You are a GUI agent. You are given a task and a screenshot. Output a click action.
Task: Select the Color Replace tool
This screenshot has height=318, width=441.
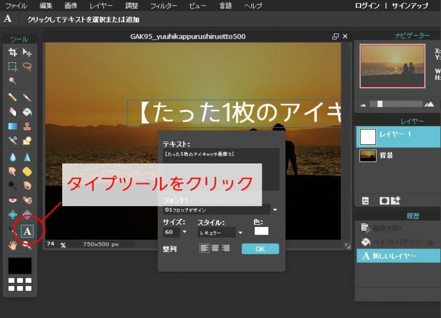coord(13,141)
